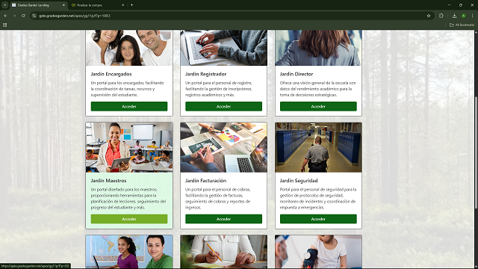Screen dimensions: 478x269
Task: Select the Jardín Seguridad title
Action: tap(299, 181)
